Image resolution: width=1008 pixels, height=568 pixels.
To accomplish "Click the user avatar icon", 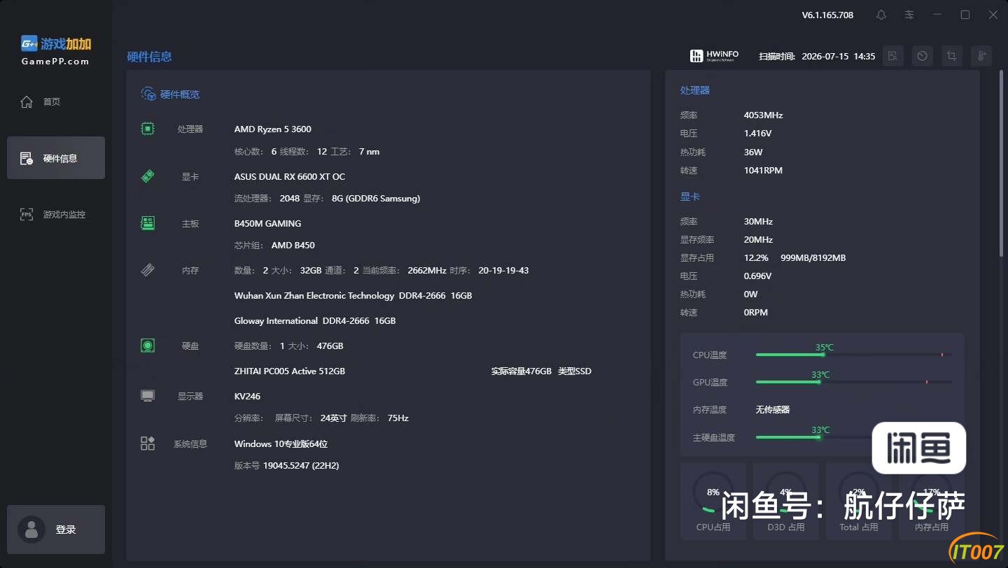I will (31, 530).
